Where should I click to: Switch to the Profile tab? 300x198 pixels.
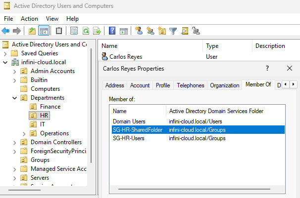163,85
